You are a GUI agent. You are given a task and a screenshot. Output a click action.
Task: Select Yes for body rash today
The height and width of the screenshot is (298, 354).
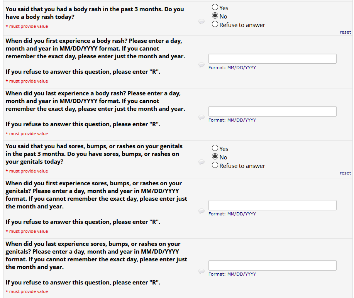[215, 7]
